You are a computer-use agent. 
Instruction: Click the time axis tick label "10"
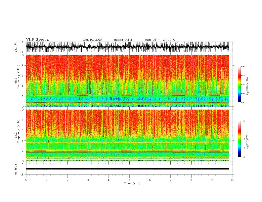pos(233,180)
